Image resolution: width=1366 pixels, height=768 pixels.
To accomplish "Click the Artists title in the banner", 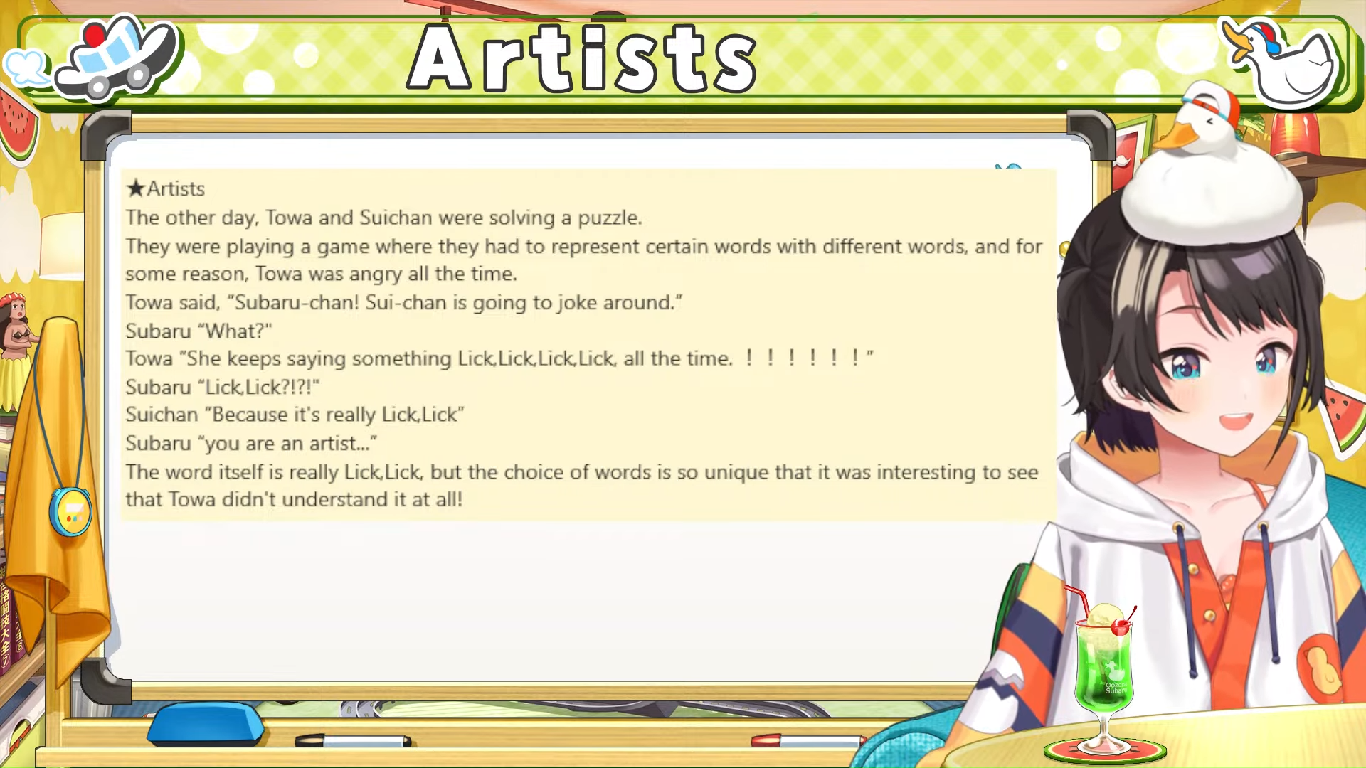I will 582,58.
